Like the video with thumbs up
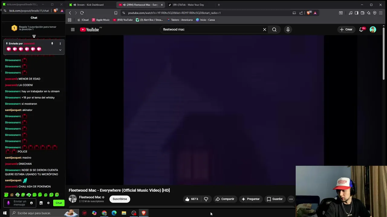Image resolution: width=387 pixels, height=217 pixels. [x=192, y=199]
